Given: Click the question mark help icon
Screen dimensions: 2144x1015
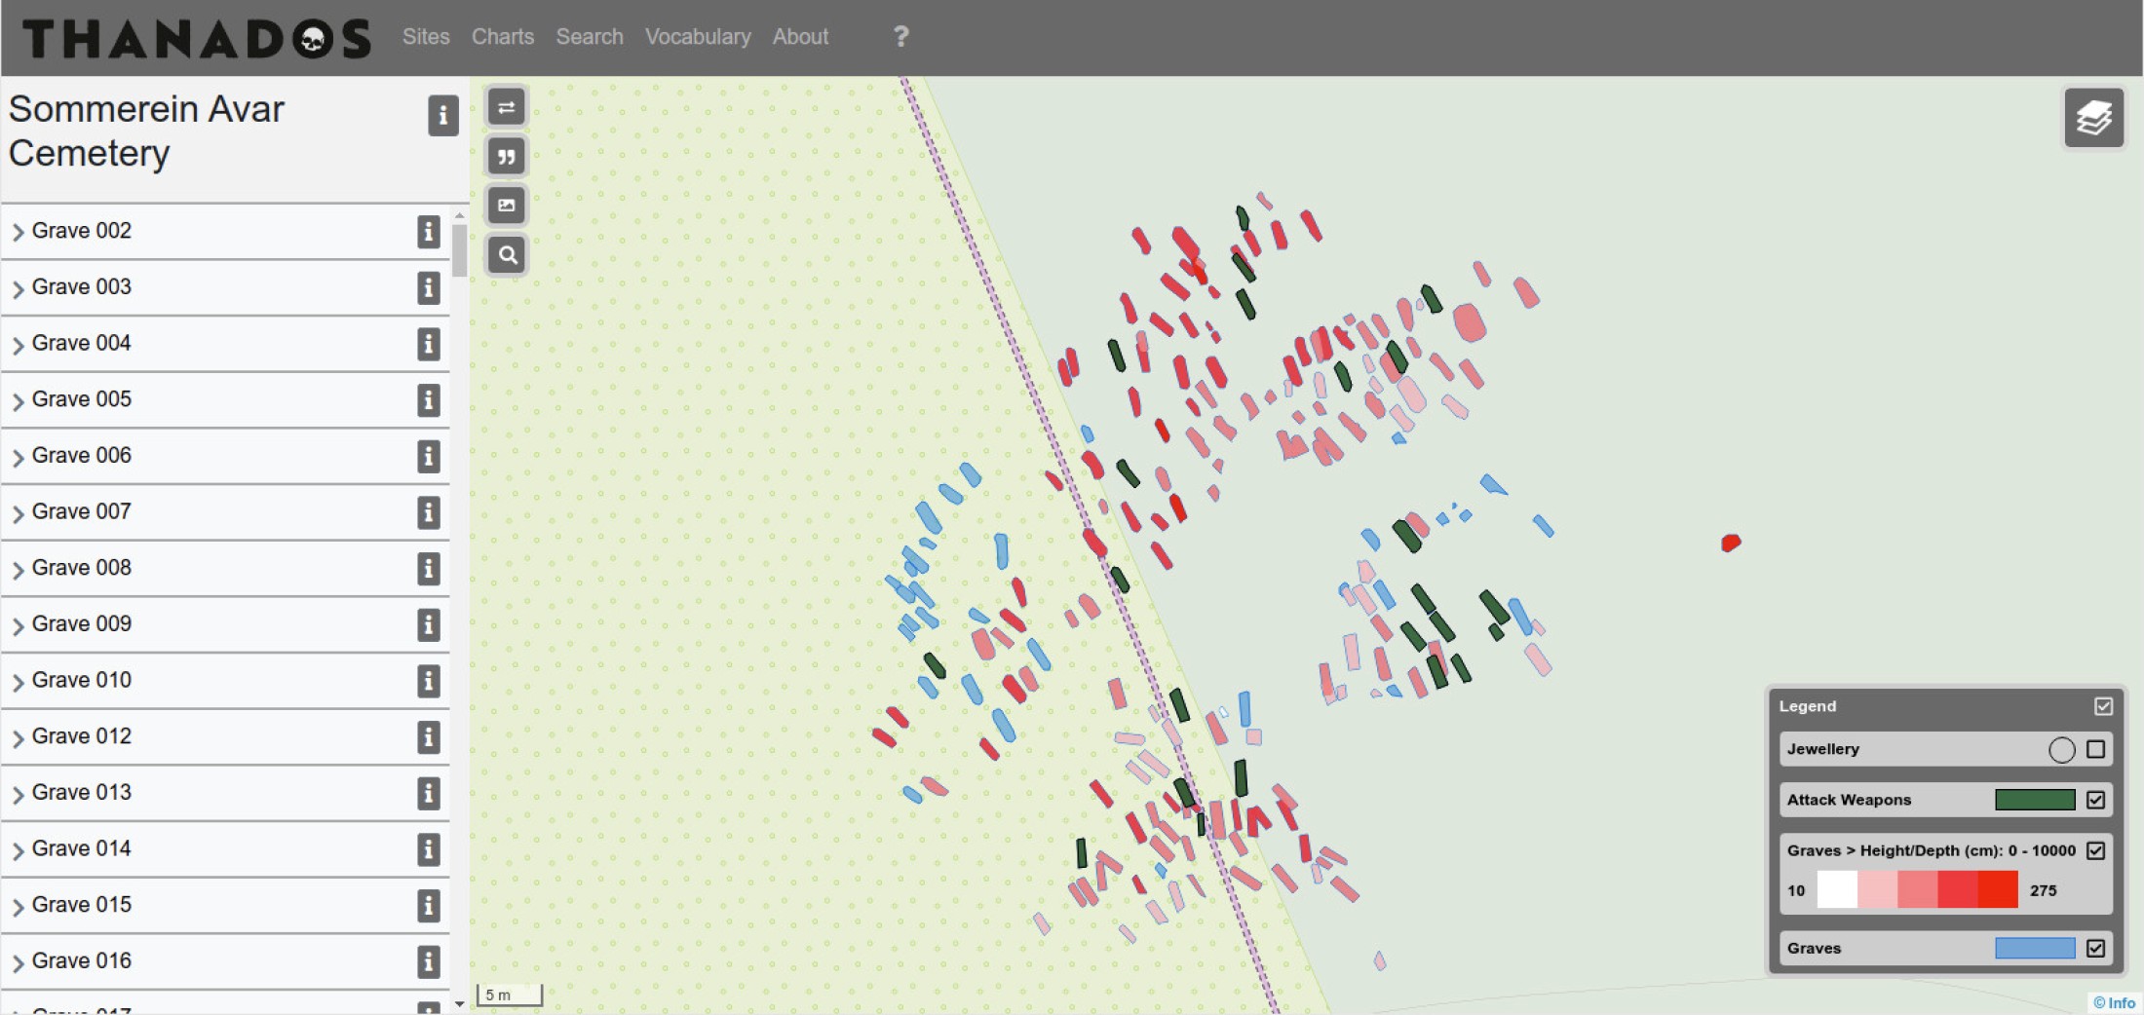Looking at the screenshot, I should pos(900,37).
